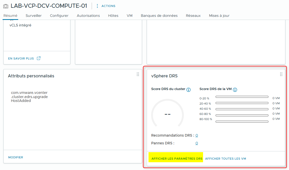The width and height of the screenshot is (289, 170).
Task: Click the info icon beside Score DRS du cluster
Action: 188,90
